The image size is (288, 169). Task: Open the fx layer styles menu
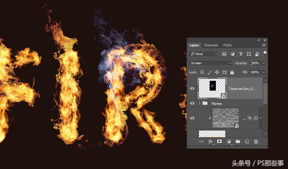point(211,142)
